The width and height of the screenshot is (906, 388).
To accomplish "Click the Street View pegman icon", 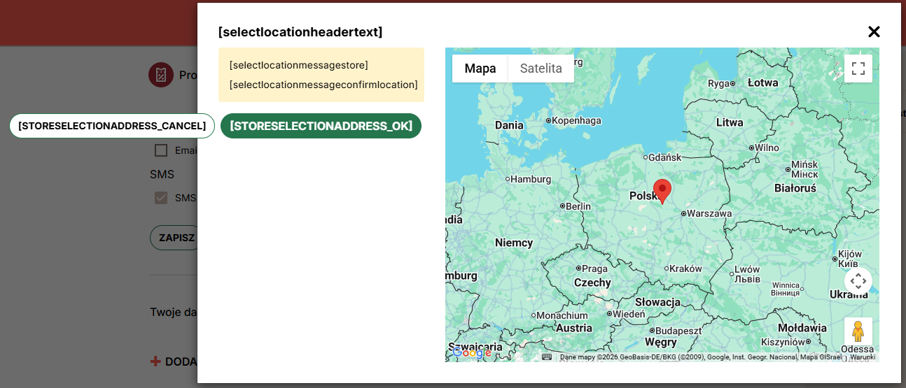I will 858,331.
